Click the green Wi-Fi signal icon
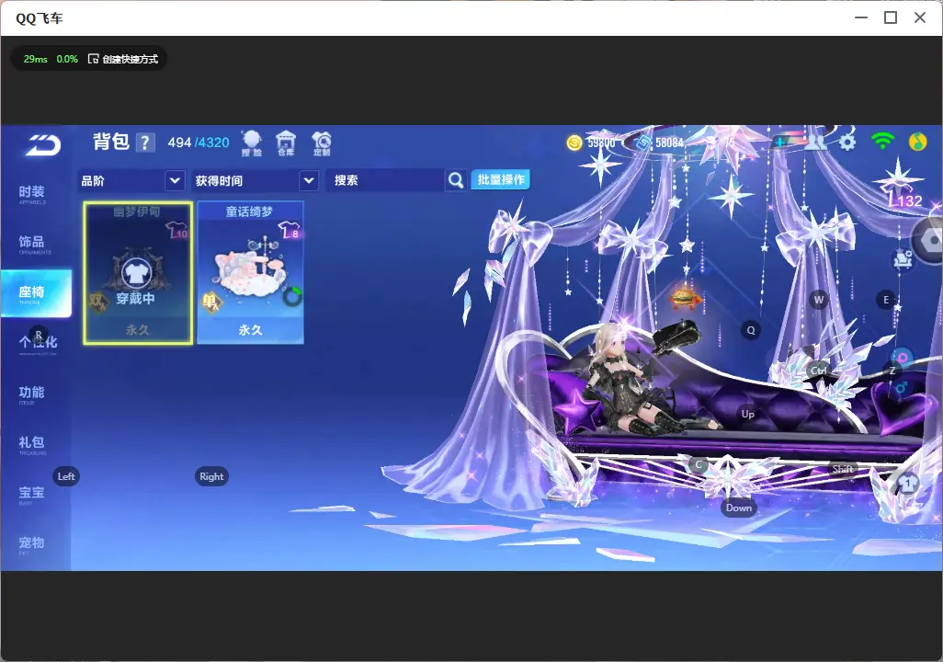Image resolution: width=943 pixels, height=662 pixels. [x=882, y=141]
